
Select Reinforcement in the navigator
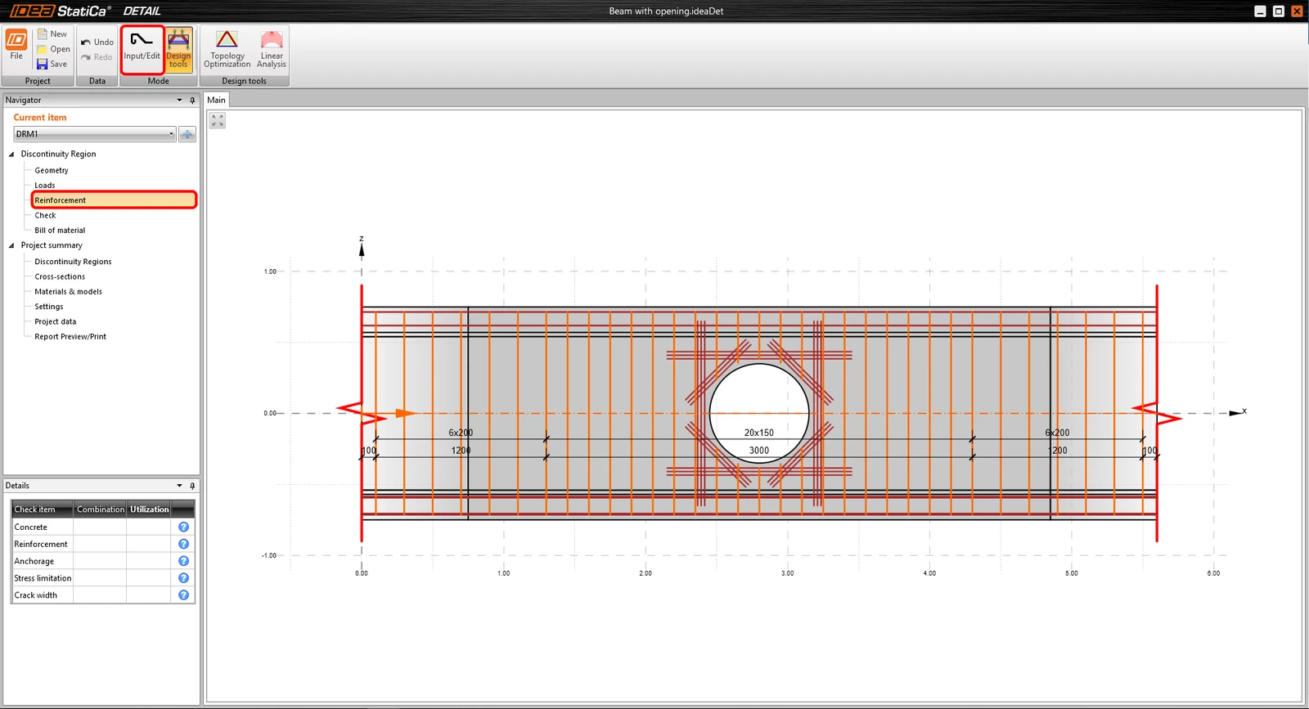tap(114, 200)
